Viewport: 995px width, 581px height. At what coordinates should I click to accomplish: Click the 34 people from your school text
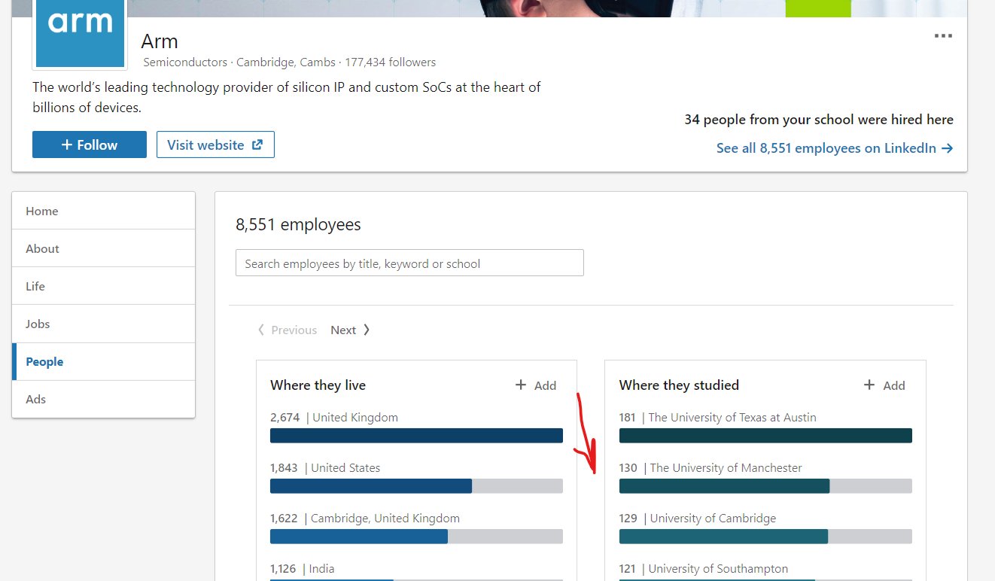click(x=819, y=120)
